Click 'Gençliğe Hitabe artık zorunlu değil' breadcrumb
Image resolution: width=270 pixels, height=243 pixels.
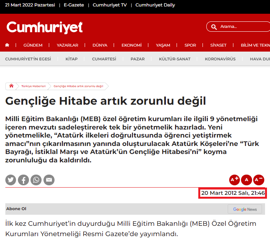tap(78, 86)
